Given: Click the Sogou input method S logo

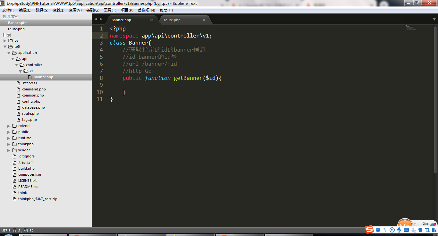Looking at the screenshot, I should [370, 230].
